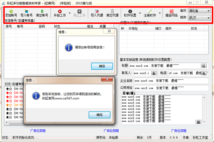Click the IP地址 column header
The image size is (214, 142).
tap(141, 29)
